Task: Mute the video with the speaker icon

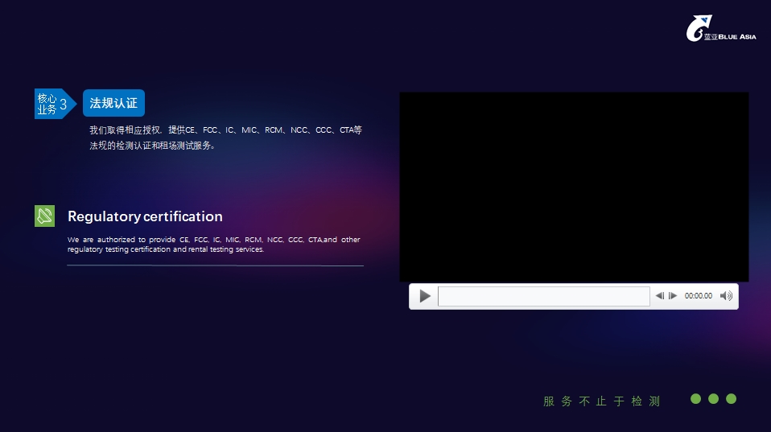Action: click(x=726, y=296)
